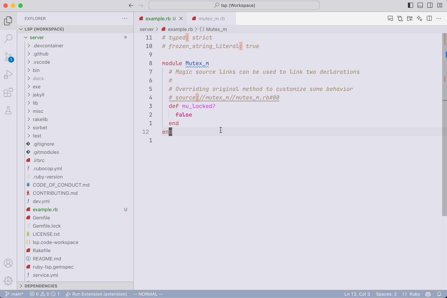Expand the .vscode folder
447x298 pixels.
pos(75,62)
